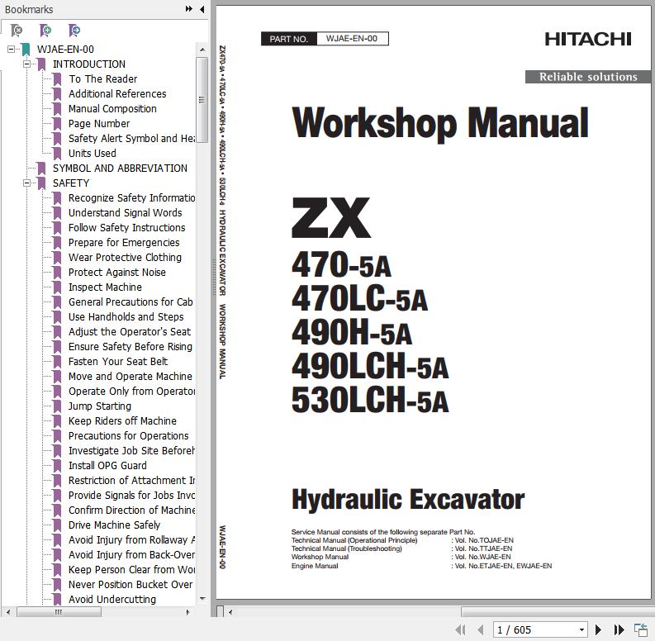Open the Manual Composition bookmark

click(x=112, y=109)
